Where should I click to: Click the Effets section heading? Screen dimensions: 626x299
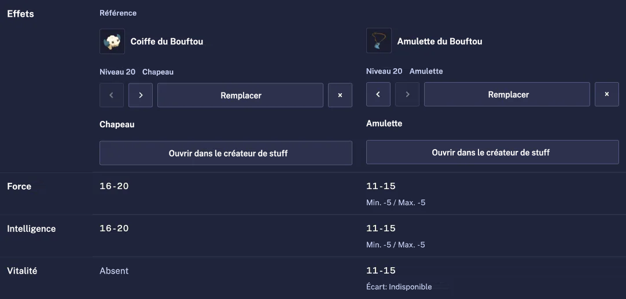(x=21, y=13)
